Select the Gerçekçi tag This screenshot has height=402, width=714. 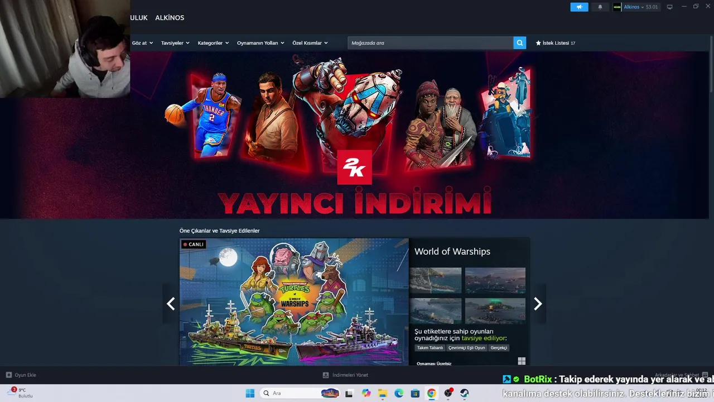[499, 348]
